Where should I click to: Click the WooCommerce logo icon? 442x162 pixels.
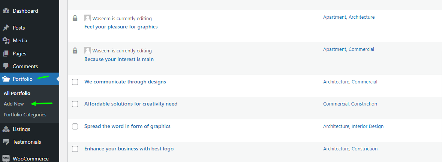tap(6, 158)
